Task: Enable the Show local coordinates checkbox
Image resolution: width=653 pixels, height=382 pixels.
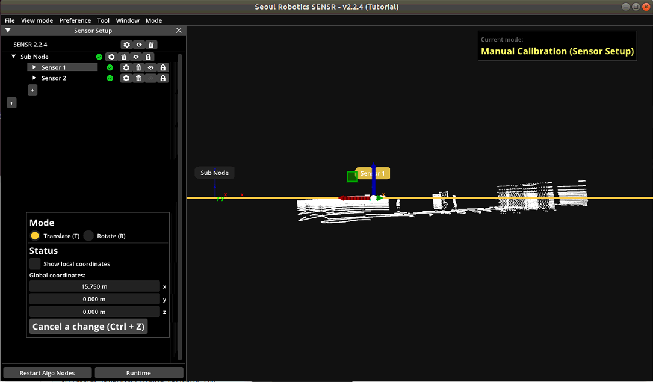Action: pyautogui.click(x=34, y=263)
